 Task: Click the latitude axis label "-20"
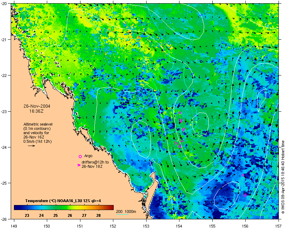point(4,4)
